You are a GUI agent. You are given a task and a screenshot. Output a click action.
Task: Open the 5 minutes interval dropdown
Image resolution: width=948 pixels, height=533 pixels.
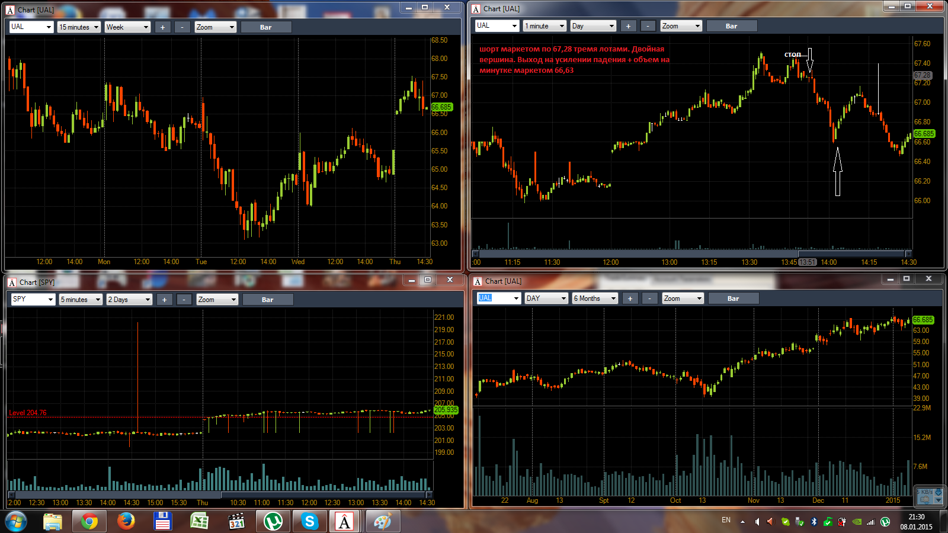[81, 300]
